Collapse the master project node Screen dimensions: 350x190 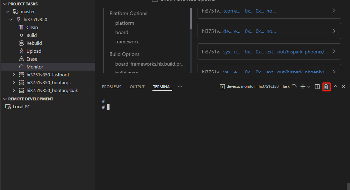coord(8,11)
